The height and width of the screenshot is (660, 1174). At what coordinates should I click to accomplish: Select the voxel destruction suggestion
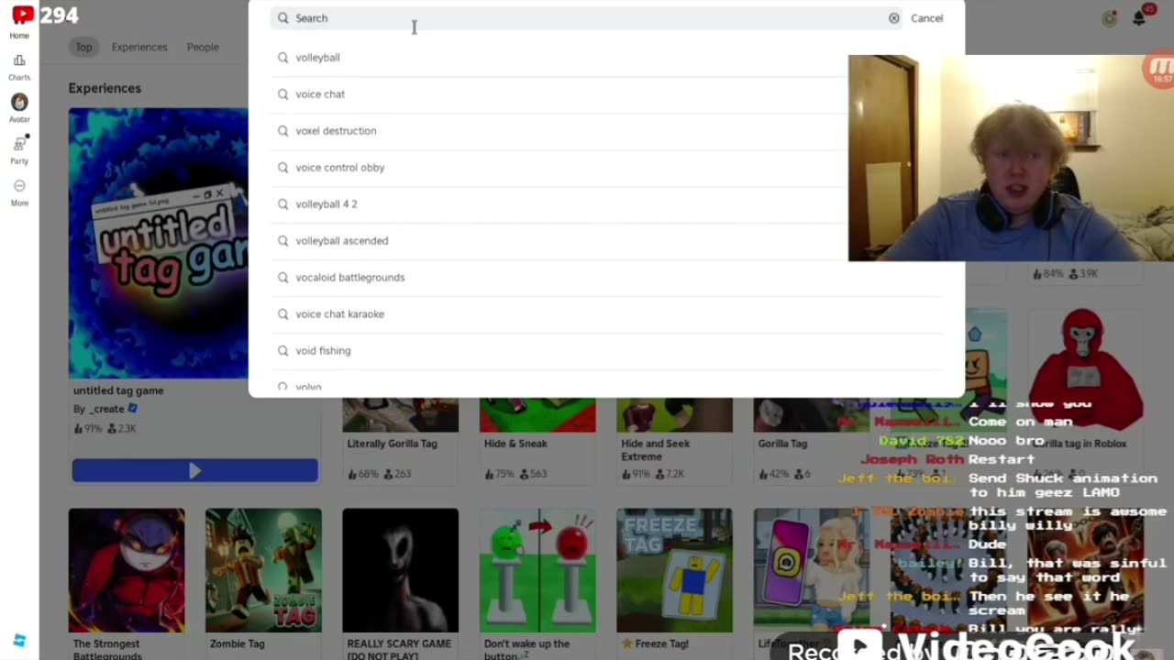(606, 131)
